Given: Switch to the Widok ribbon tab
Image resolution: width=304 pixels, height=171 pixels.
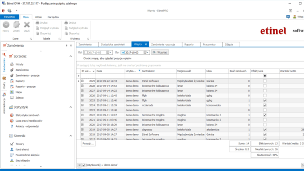Looking at the screenshot, I should point(38,17).
